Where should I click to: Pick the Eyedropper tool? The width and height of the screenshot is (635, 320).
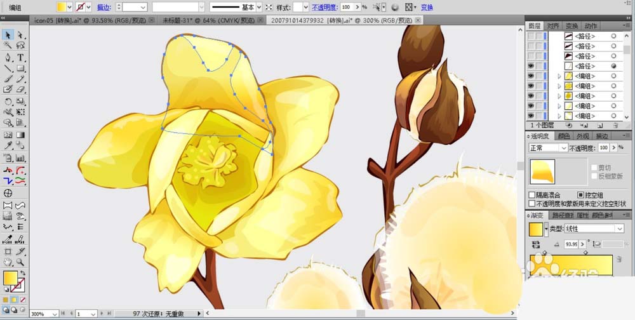(8, 145)
